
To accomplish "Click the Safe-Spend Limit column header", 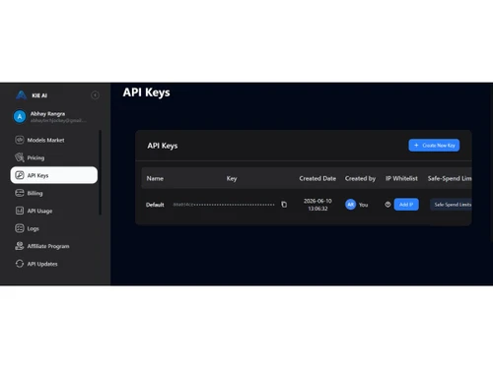I will [x=450, y=178].
